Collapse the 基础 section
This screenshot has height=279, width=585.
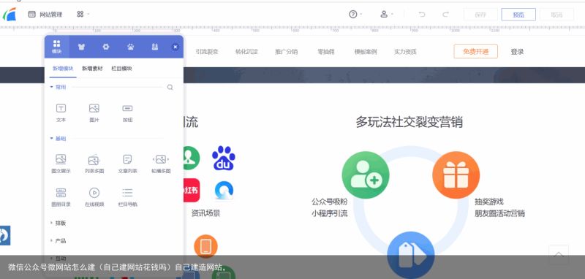[58, 139]
